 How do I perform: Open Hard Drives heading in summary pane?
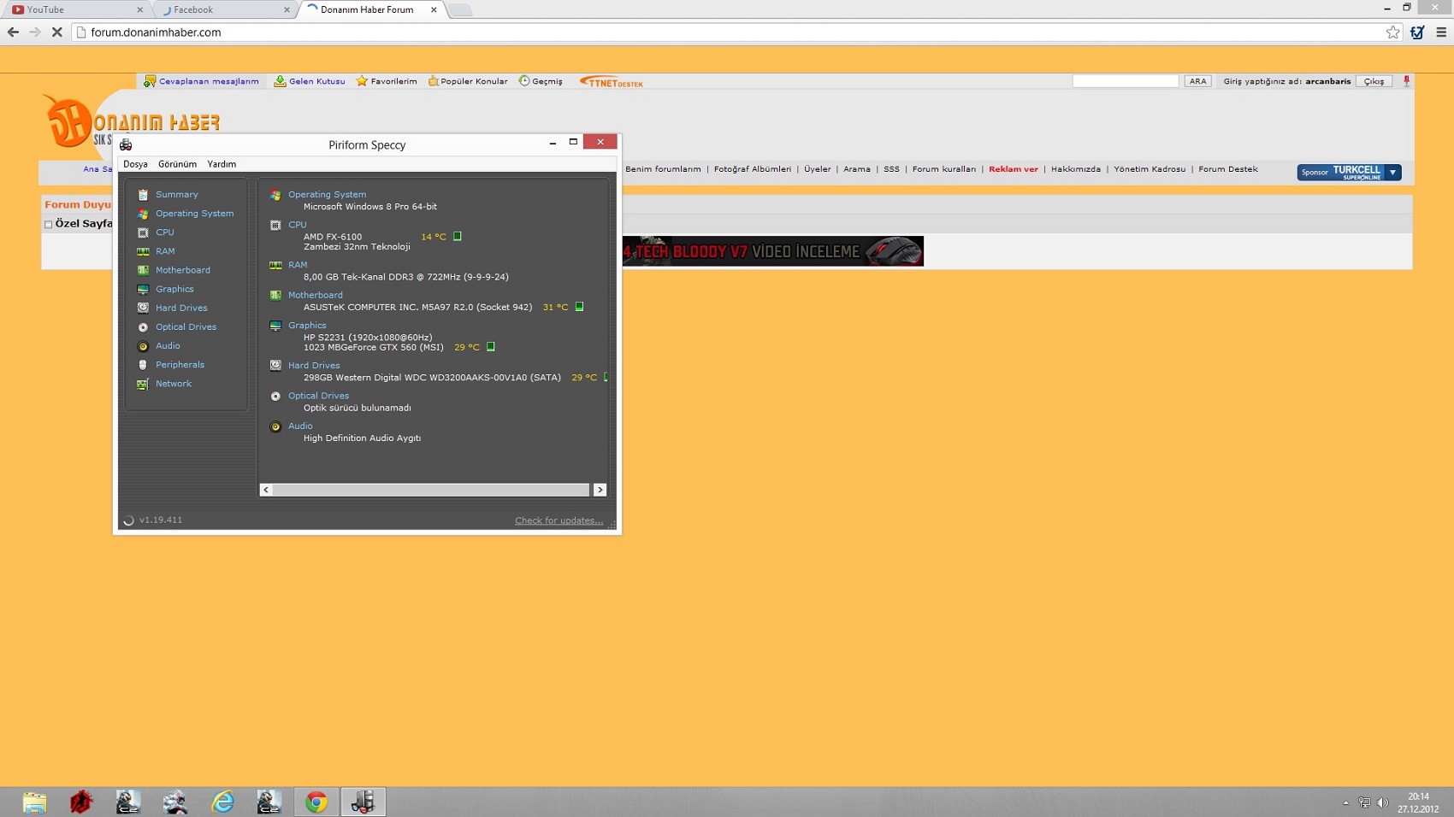[x=314, y=366]
